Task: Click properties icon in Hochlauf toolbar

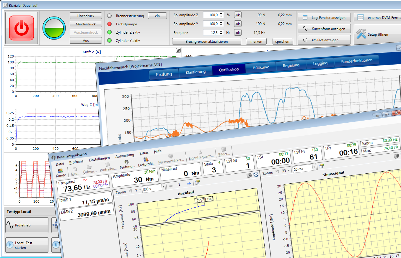Action: 198,183
